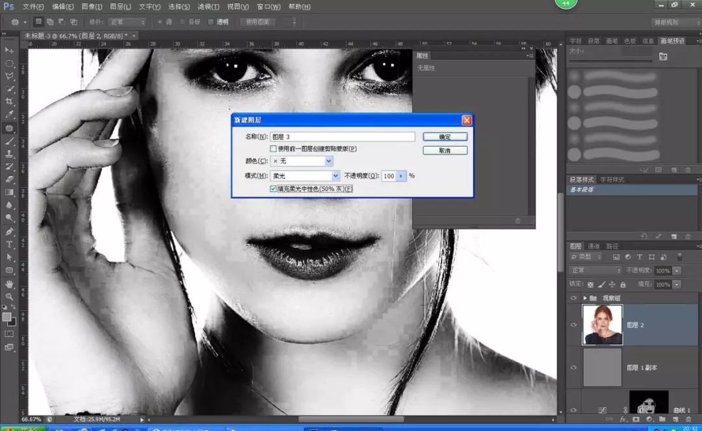
Task: Select the Lasso tool
Action: (x=9, y=76)
